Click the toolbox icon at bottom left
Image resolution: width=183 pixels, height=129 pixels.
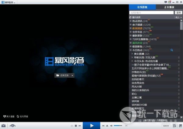point(4,126)
